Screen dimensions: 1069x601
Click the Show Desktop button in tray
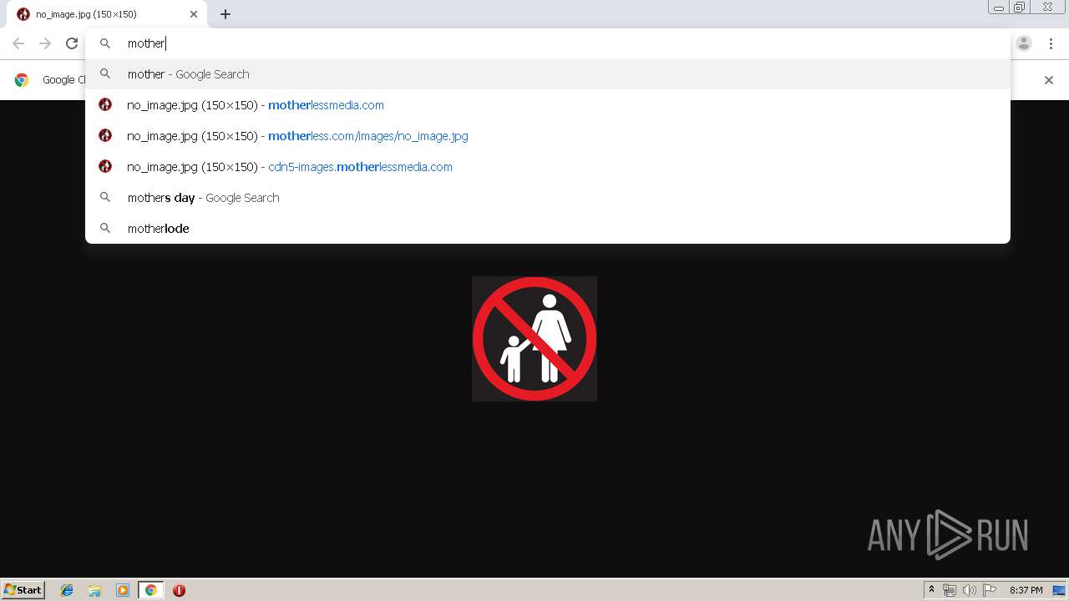(x=1059, y=590)
